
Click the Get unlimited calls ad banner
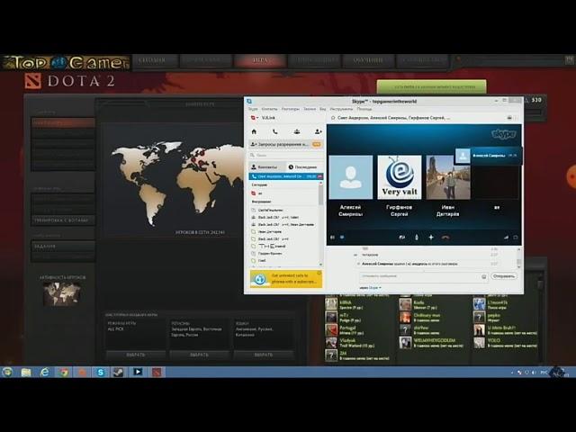pyautogui.click(x=286, y=279)
